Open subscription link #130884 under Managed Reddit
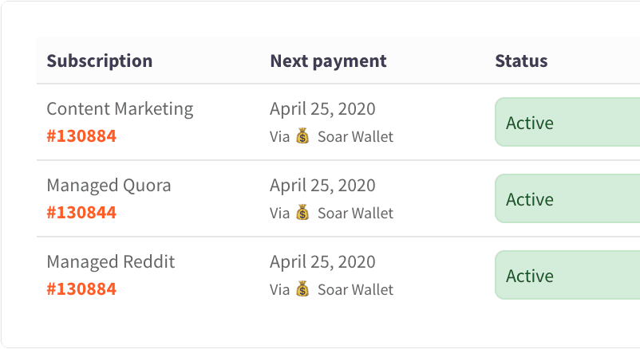Screen dimensions: 640x349 (x=81, y=289)
